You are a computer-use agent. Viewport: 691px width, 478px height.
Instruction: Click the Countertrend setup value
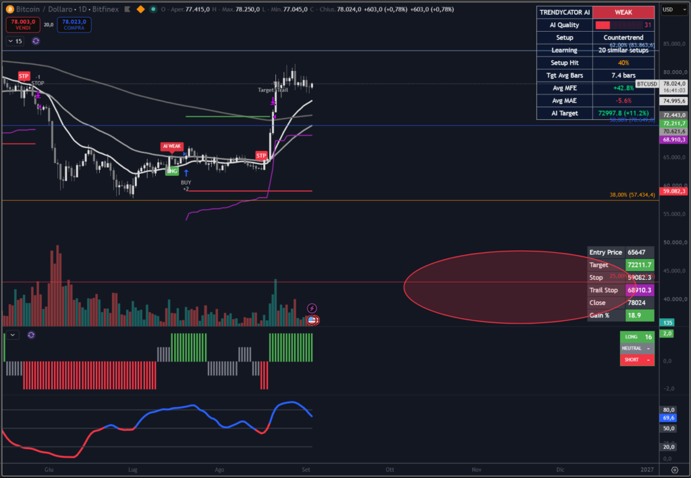point(623,37)
